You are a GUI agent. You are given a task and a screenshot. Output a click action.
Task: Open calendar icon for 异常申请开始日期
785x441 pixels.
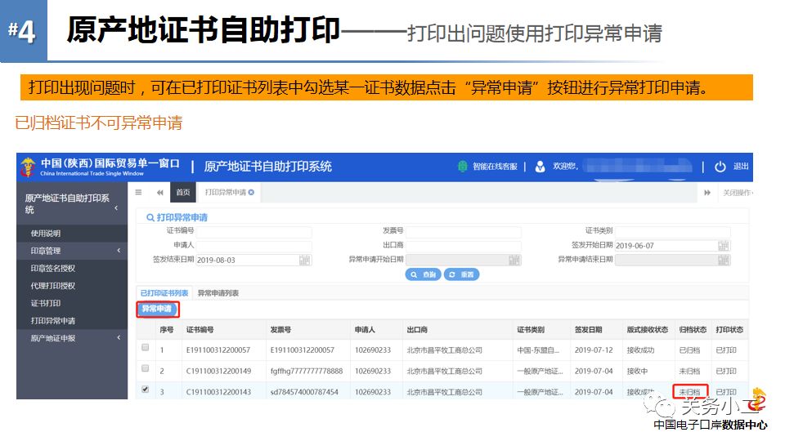tap(514, 260)
